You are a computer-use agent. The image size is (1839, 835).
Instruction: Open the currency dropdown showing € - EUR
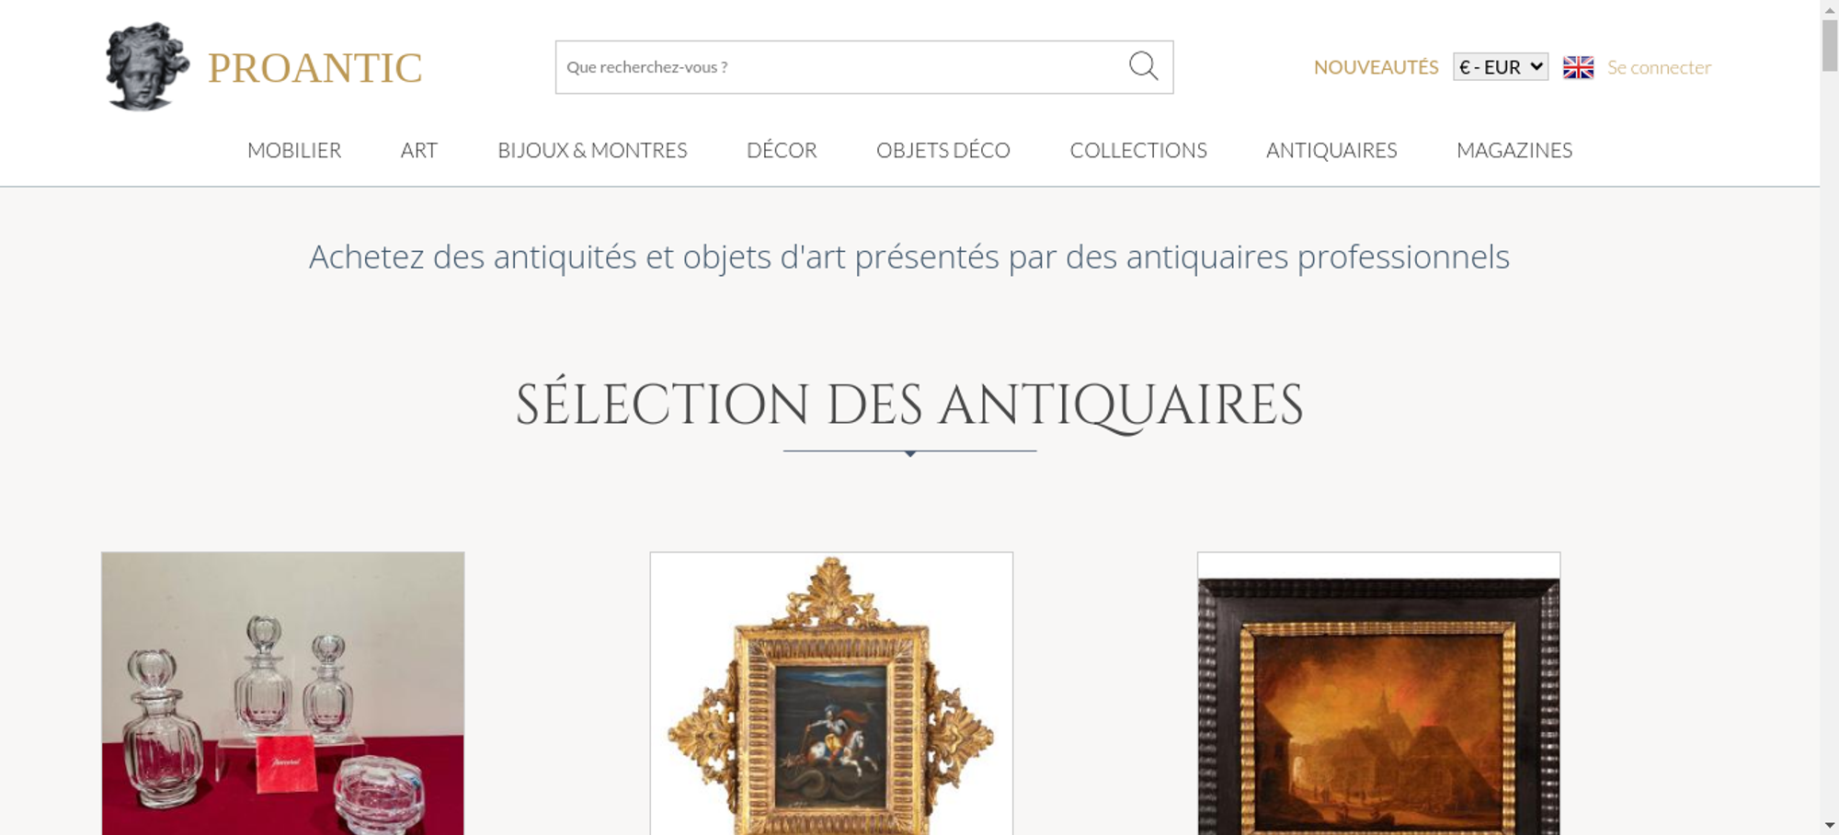coord(1501,67)
